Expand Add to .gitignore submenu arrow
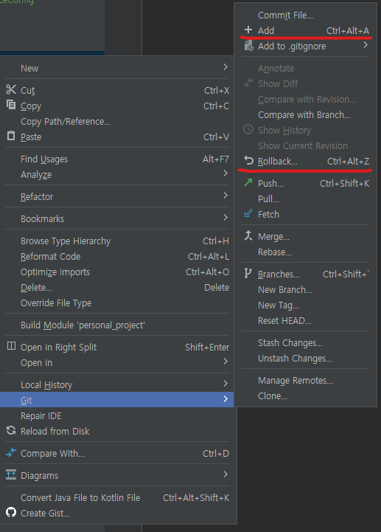The image size is (381, 532). click(366, 45)
